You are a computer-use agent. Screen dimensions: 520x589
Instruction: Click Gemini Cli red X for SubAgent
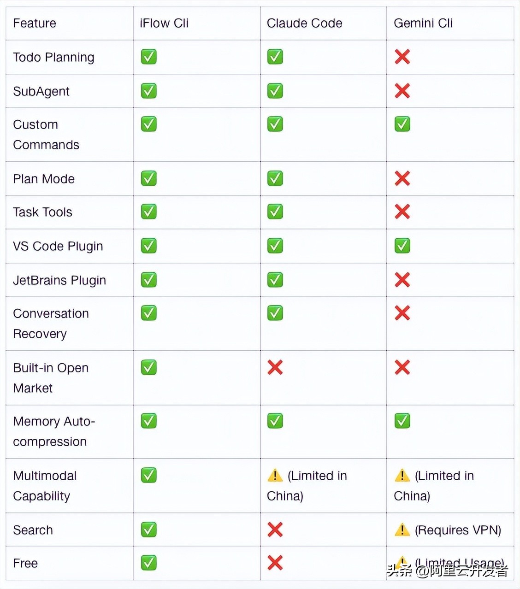tap(402, 91)
